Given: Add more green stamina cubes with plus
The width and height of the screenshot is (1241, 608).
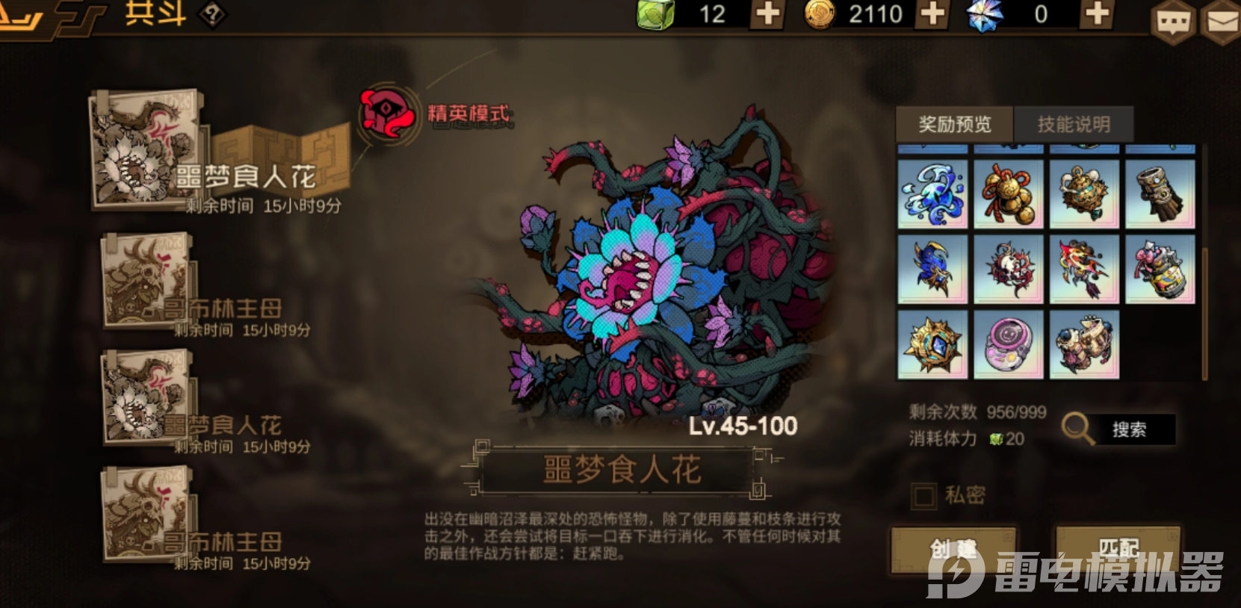Looking at the screenshot, I should click(x=768, y=13).
